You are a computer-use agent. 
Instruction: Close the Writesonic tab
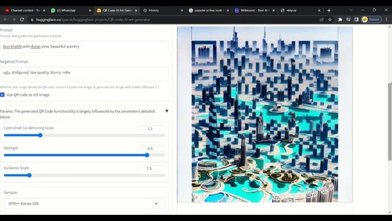pyautogui.click(x=274, y=10)
